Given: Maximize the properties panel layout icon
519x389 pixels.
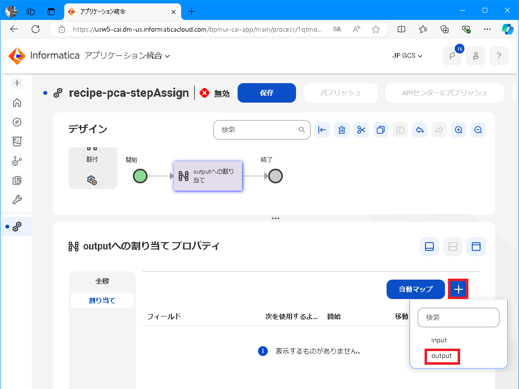Looking at the screenshot, I should pos(476,247).
